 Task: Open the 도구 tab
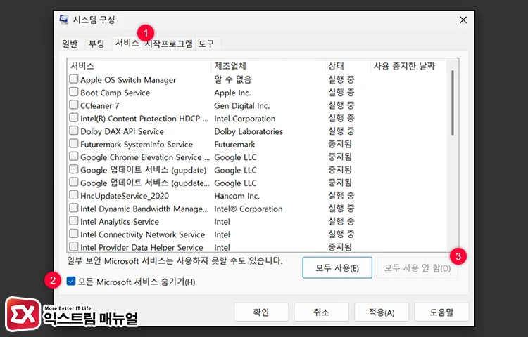(206, 44)
